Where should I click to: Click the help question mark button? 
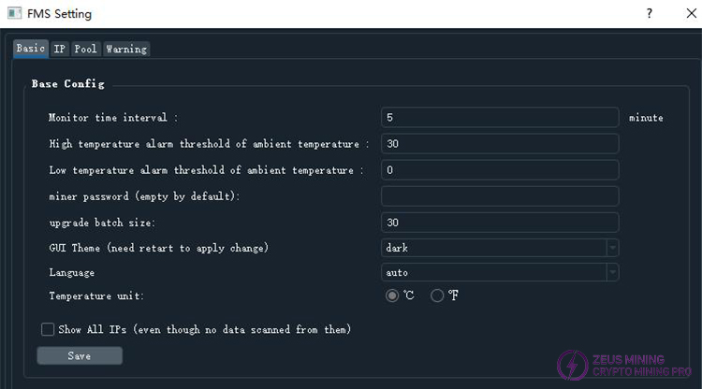[x=650, y=13]
